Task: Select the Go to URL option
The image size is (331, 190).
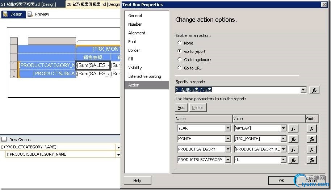Action: (179, 68)
